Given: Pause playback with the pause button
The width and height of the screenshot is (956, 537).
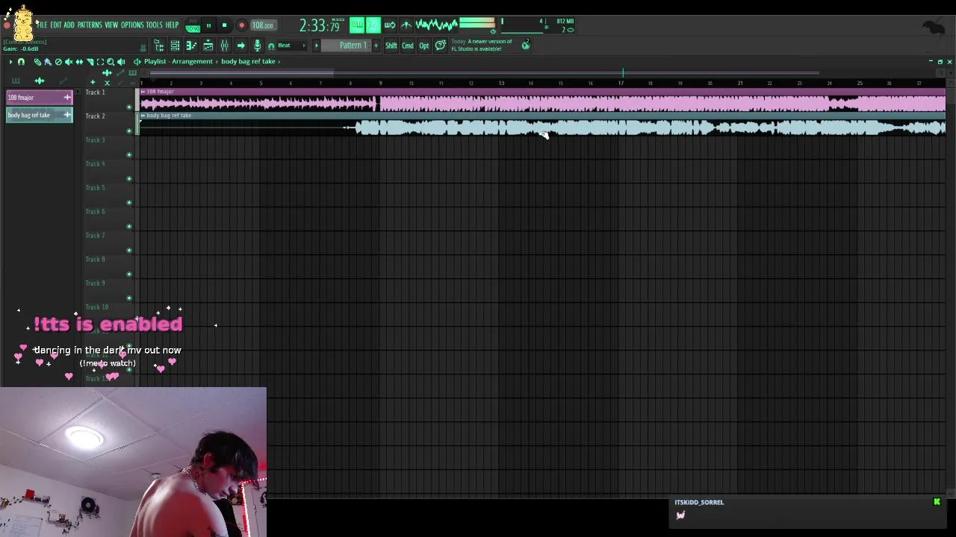Looking at the screenshot, I should (208, 25).
